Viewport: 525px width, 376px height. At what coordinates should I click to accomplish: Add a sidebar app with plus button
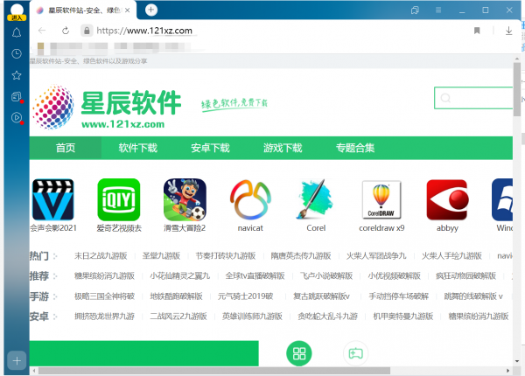(17, 360)
